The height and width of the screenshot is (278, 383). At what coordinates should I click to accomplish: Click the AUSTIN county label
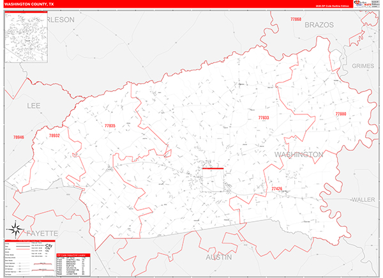point(218,257)
